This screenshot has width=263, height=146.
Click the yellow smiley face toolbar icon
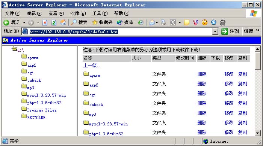205,22
